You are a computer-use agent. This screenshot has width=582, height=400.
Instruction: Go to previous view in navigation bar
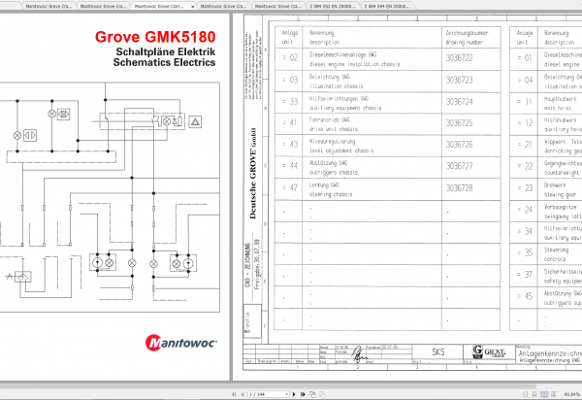[312, 394]
